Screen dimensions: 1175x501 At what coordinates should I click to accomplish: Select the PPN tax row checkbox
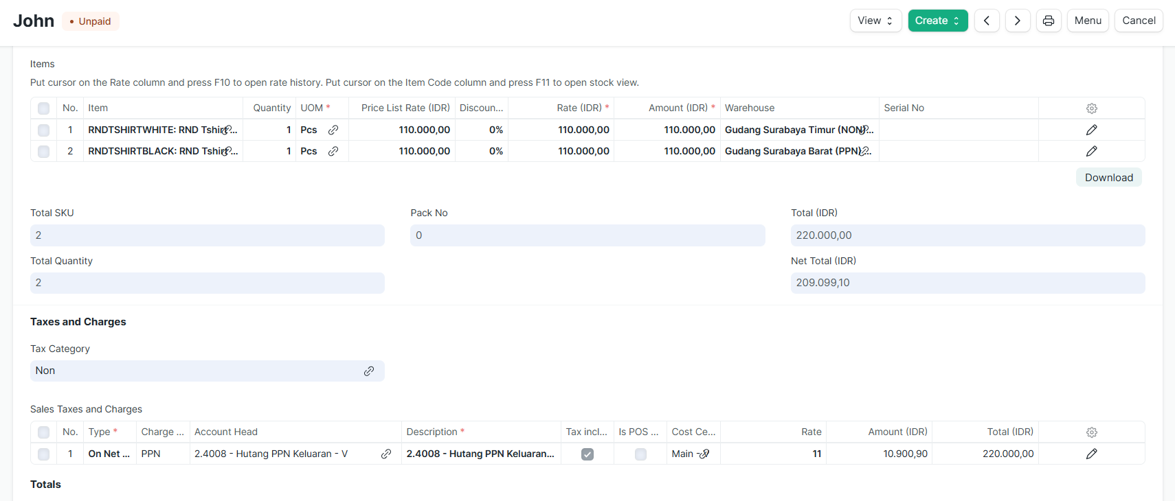pos(44,454)
